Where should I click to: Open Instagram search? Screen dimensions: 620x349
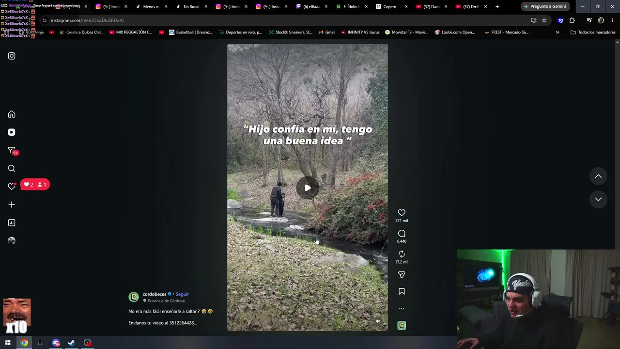(x=12, y=169)
